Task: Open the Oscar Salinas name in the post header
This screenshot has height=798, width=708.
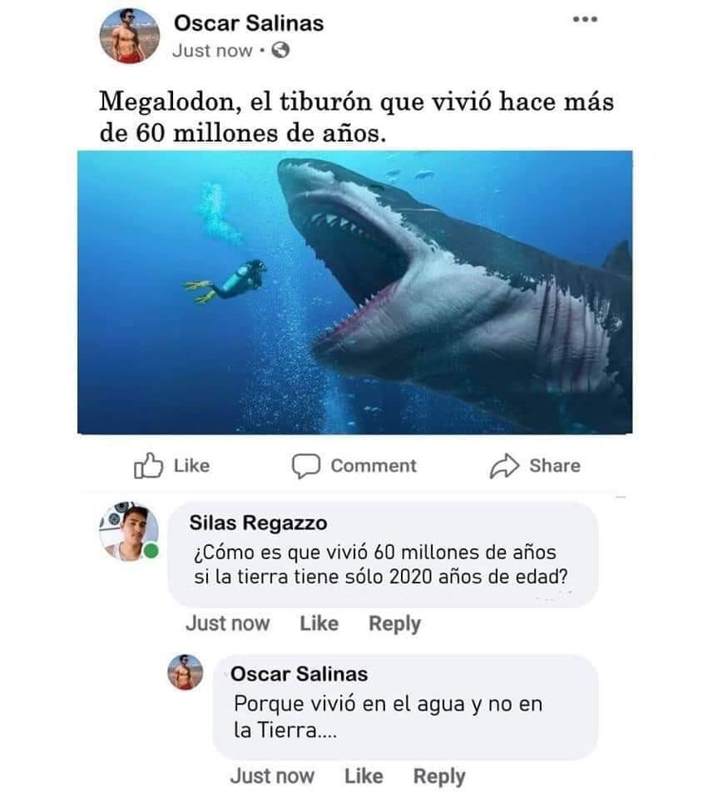Action: [249, 23]
